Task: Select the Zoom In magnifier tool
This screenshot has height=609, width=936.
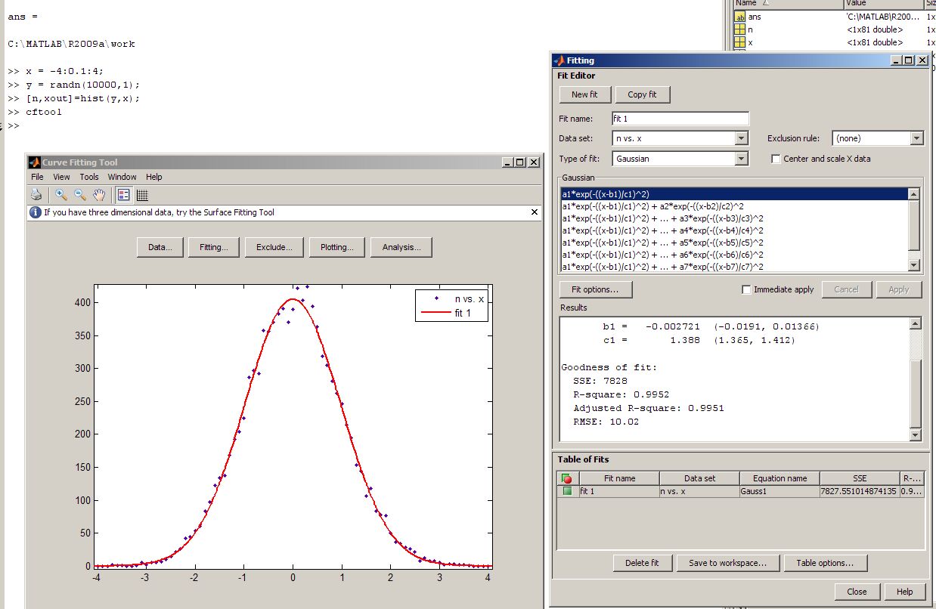Action: (61, 194)
